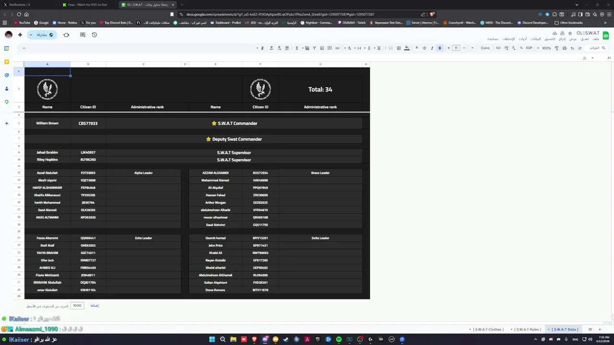Open the text color picker
614x345 pixels.
[x=416, y=48]
